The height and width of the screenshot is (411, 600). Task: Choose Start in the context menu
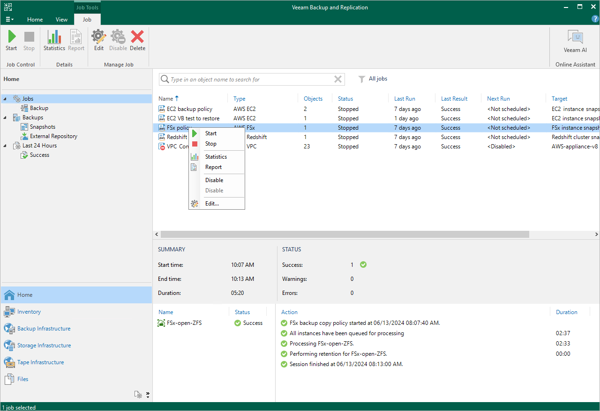(x=217, y=133)
